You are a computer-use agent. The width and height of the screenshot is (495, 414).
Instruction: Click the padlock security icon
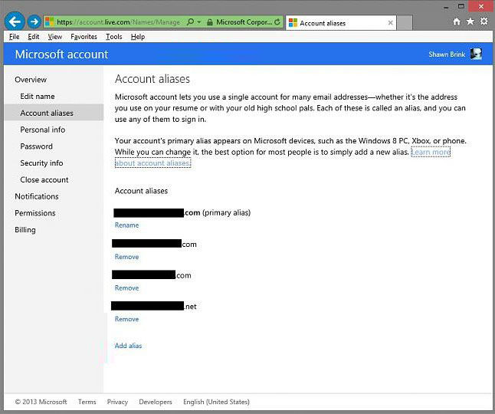[210, 22]
